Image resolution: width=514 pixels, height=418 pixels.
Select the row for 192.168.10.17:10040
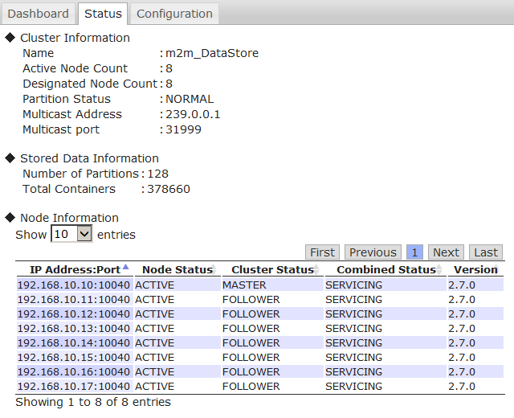tap(74, 387)
